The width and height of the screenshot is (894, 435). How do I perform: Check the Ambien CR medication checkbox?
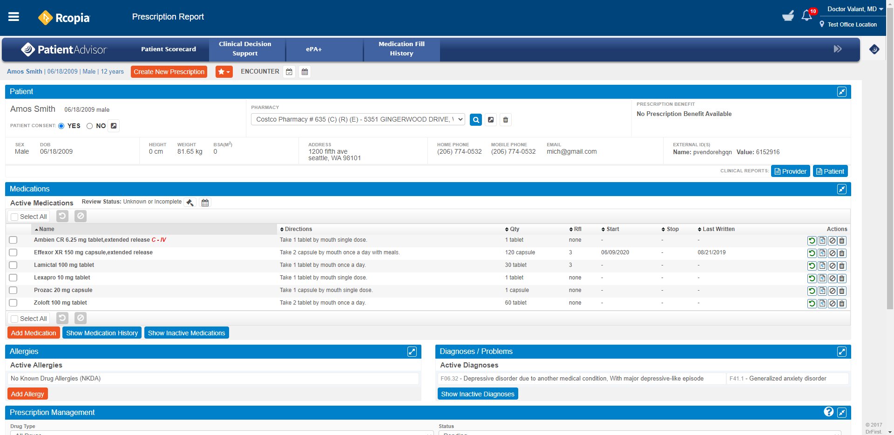(13, 240)
